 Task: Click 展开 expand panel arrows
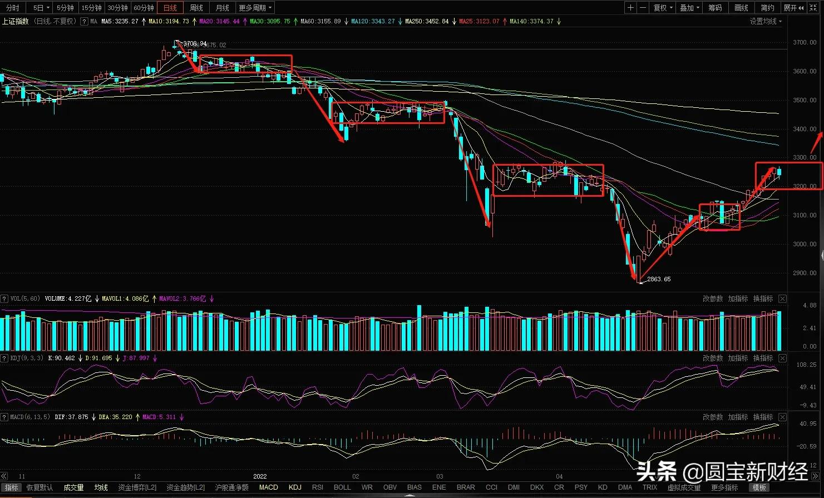(x=794, y=8)
